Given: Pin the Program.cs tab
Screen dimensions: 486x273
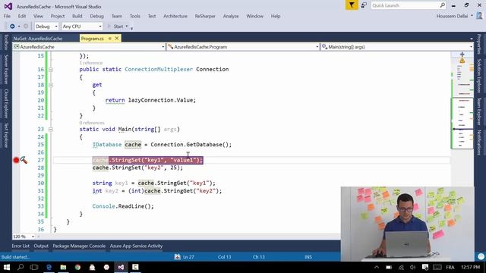Looking at the screenshot, I should click(109, 39).
